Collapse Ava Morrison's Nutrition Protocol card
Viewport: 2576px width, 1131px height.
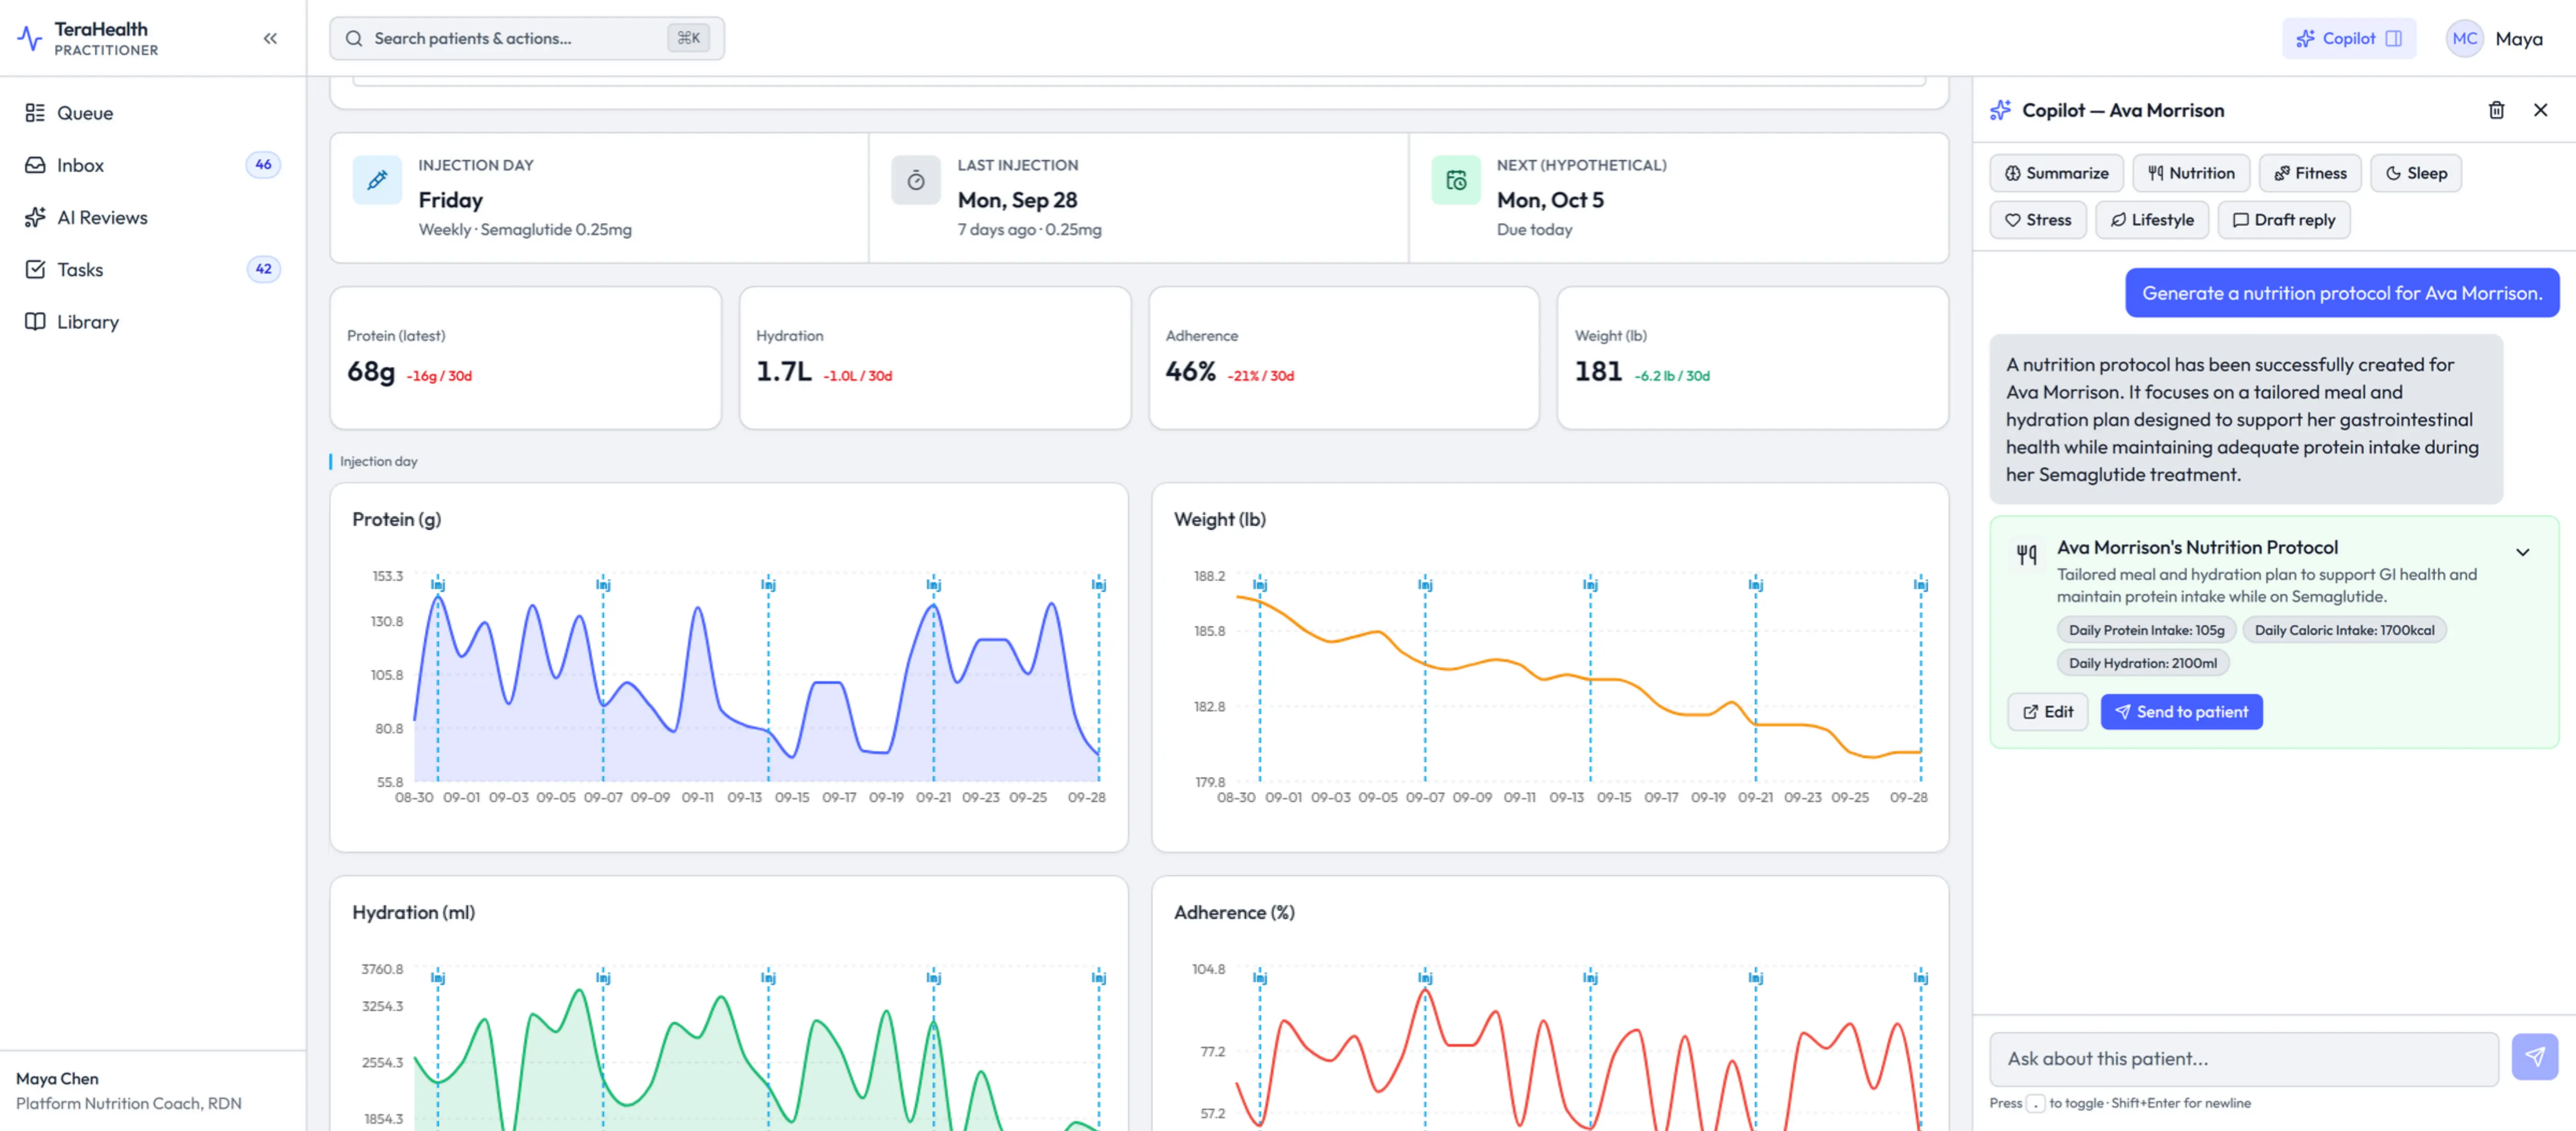pyautogui.click(x=2522, y=552)
